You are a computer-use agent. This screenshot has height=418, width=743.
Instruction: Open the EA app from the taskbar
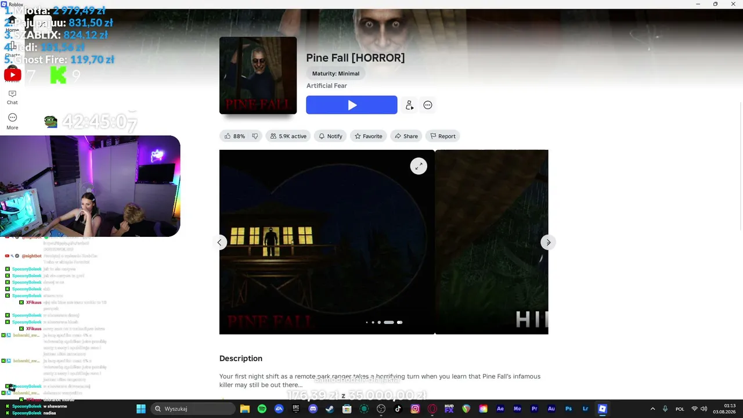coord(279,409)
